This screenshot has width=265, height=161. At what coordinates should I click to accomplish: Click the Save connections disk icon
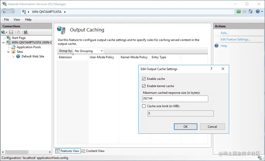click(x=11, y=32)
